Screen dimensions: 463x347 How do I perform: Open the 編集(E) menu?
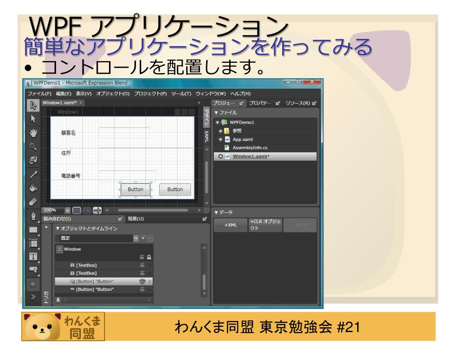63,94
